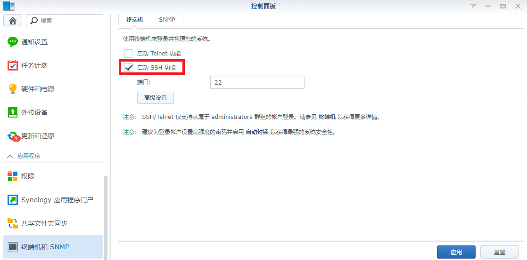
Task: Open 共享文件夹同步 folder sync icon
Action: pyautogui.click(x=13, y=223)
